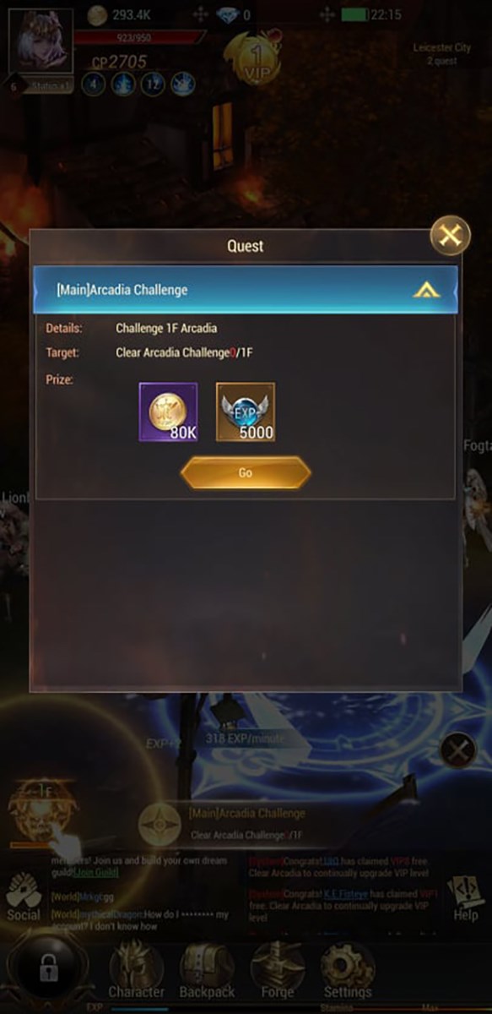492x1014 pixels.
Task: Open the Social handshake icon
Action: [24, 897]
